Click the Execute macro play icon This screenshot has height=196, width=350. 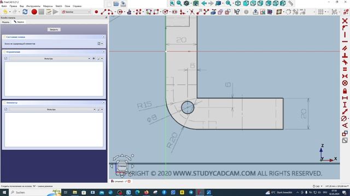pyautogui.click(x=55, y=12)
